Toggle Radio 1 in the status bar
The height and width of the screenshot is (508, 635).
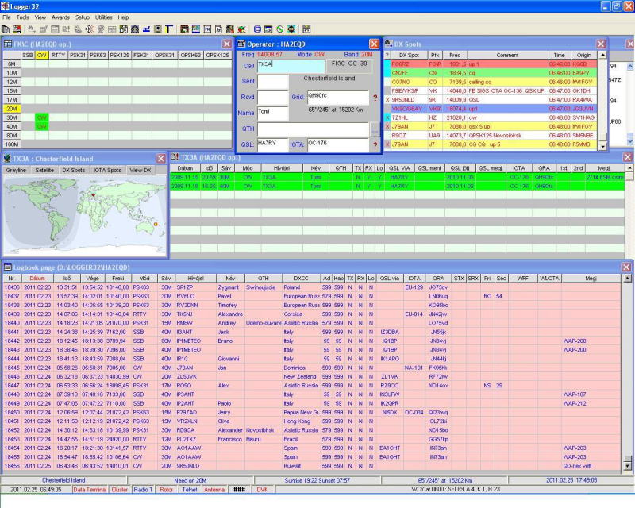point(143,490)
